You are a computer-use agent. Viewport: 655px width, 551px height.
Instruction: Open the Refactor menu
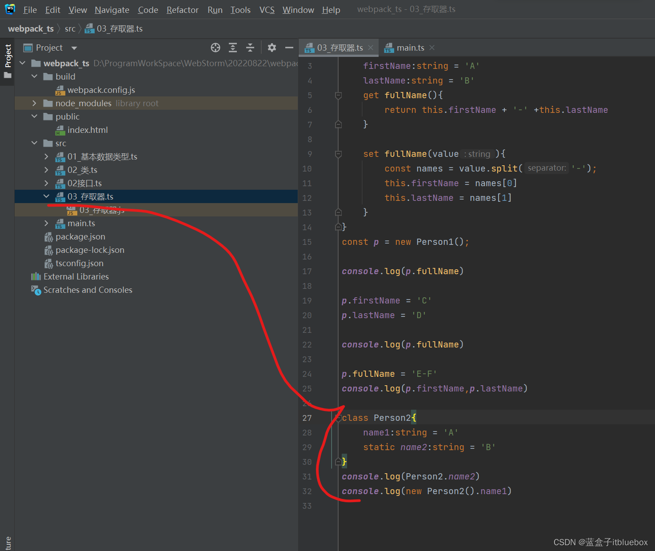click(x=183, y=10)
